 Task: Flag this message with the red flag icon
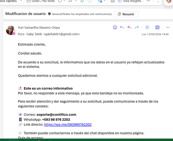[x=70, y=1]
